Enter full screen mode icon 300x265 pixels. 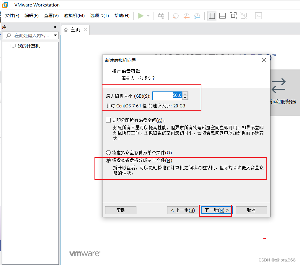[233, 16]
